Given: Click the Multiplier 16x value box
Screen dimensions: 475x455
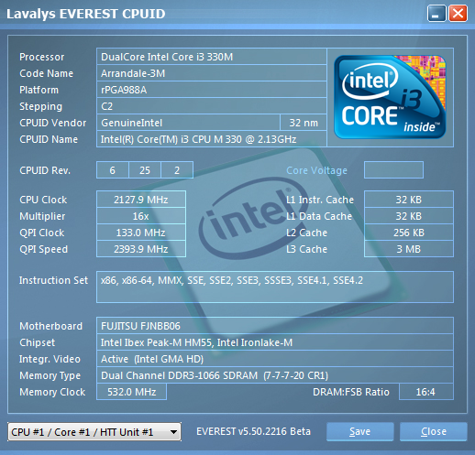Looking at the screenshot, I should (x=141, y=216).
